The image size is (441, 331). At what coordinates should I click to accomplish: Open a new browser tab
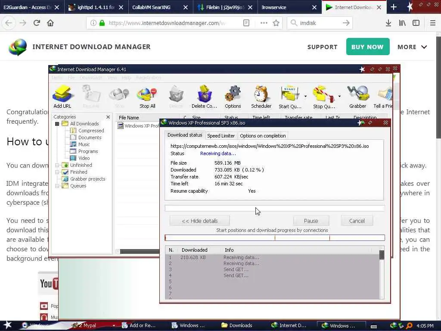[x=394, y=7]
